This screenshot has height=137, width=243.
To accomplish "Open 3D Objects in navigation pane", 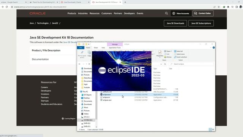I will click(x=86, y=95).
